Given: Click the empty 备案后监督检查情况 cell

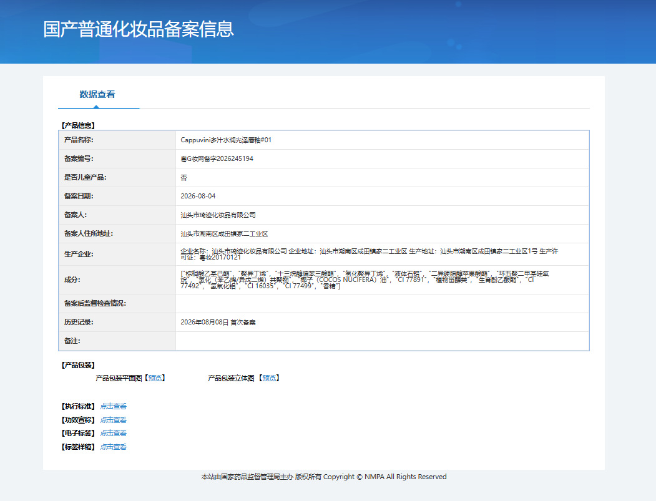Looking at the screenshot, I should pyautogui.click(x=382, y=304).
